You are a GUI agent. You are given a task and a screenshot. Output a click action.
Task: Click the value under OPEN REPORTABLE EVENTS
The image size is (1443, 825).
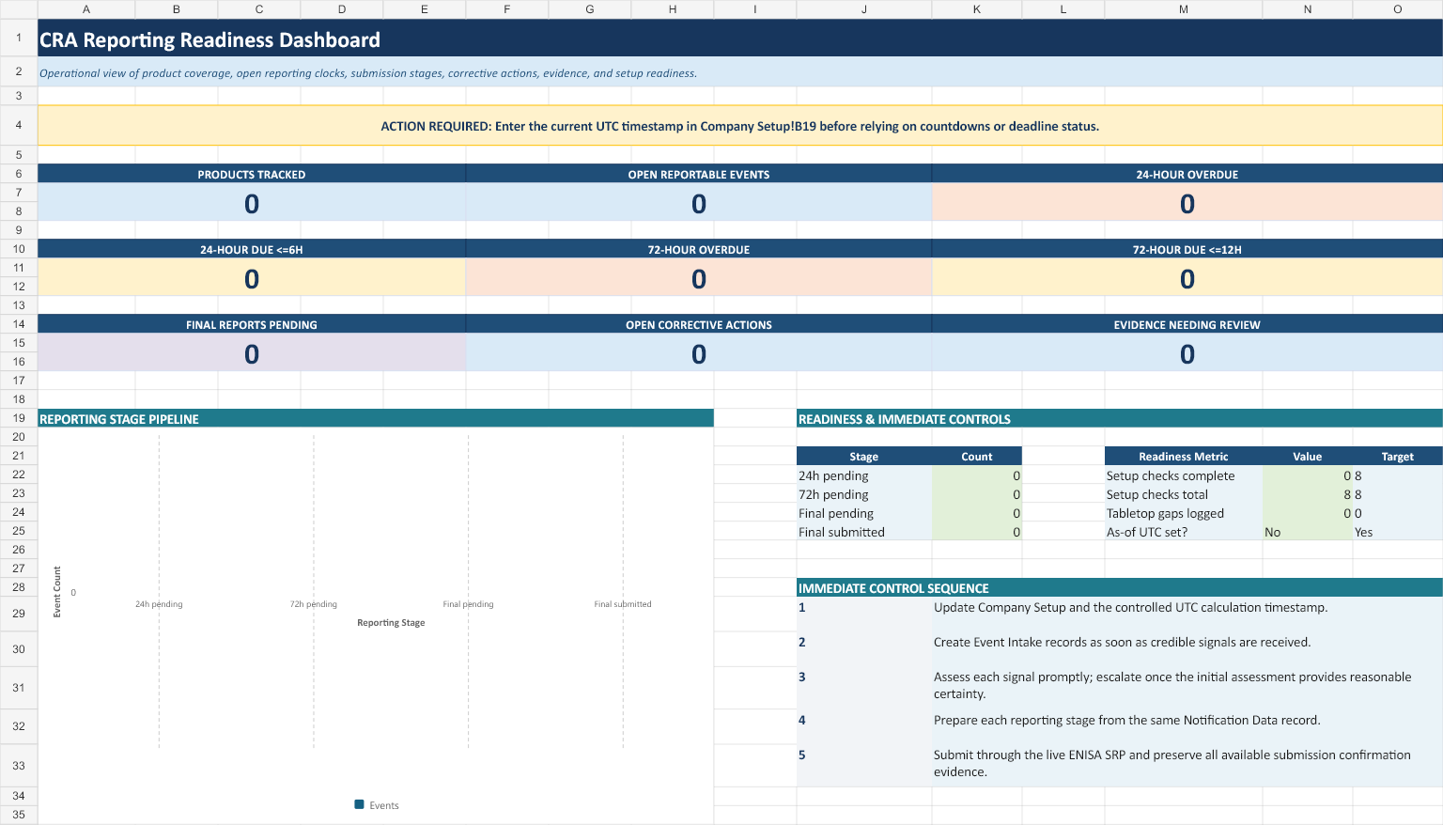coord(699,203)
